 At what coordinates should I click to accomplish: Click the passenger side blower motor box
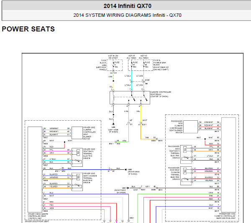[190, 127]
